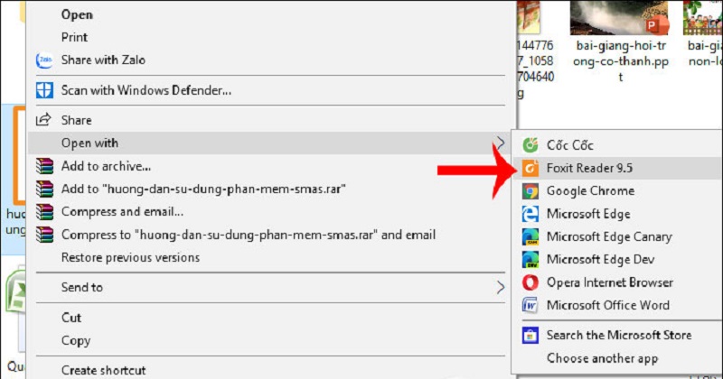Click WinRAR icon beside Compress and email

pos(44,212)
